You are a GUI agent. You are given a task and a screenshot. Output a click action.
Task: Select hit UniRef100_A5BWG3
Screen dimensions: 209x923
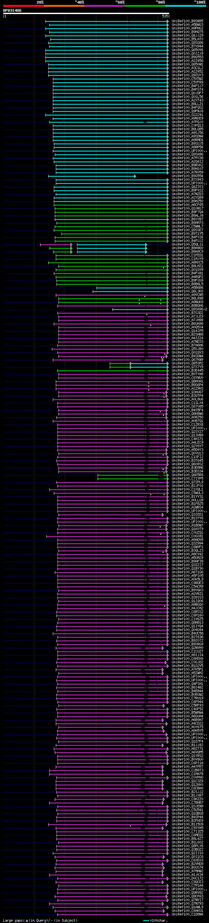point(187,25)
